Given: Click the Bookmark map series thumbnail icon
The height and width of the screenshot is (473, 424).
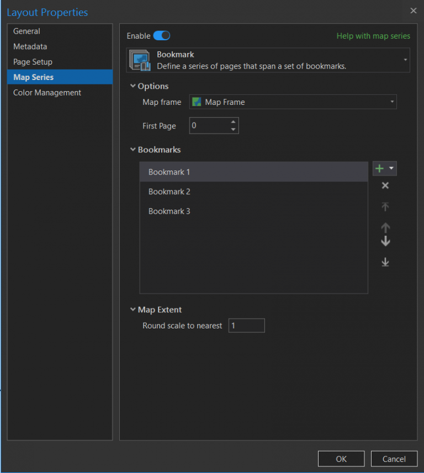Looking at the screenshot, I should (140, 60).
